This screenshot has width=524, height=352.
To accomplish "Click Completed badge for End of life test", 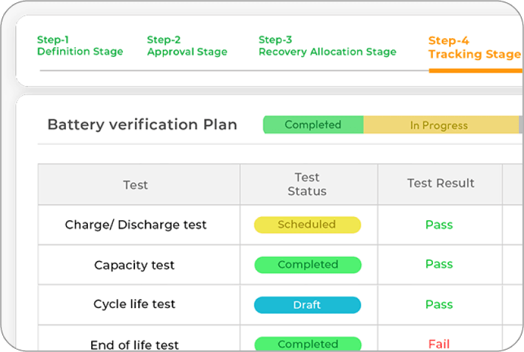I will (x=308, y=344).
